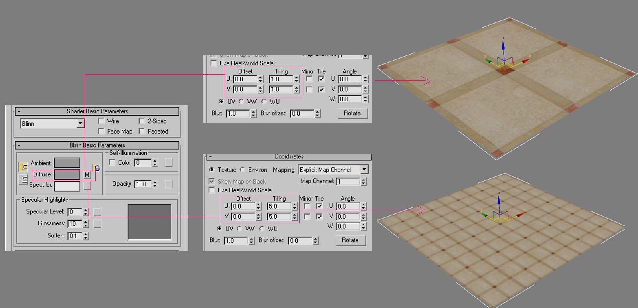
Task: Click the Opacity value field
Action: pos(143,184)
